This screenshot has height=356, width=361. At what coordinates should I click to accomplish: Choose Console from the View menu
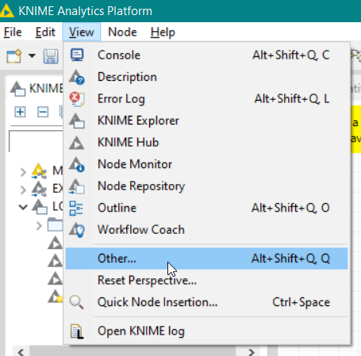tap(206, 55)
